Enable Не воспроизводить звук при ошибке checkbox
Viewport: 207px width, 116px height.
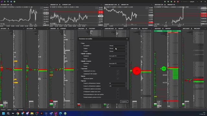[x=118, y=94]
